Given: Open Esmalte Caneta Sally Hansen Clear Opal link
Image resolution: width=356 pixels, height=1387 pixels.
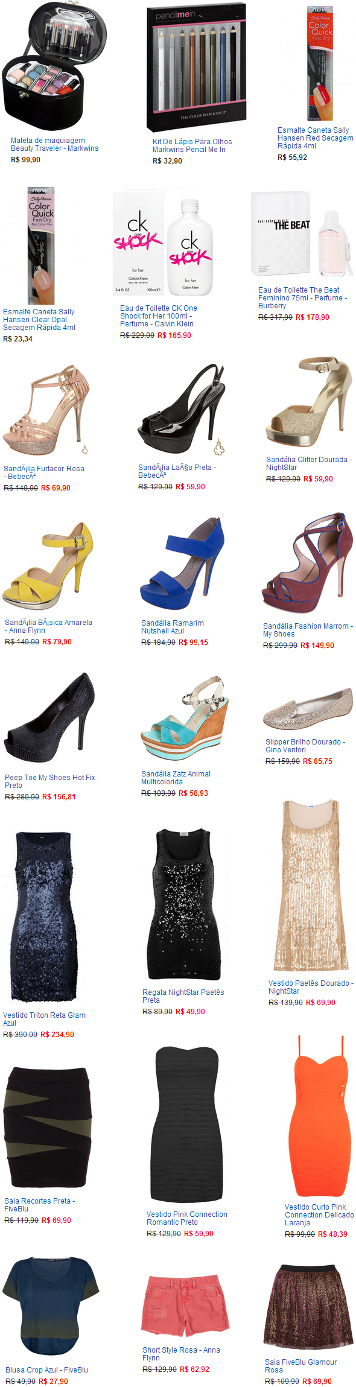Looking at the screenshot, I should (39, 320).
